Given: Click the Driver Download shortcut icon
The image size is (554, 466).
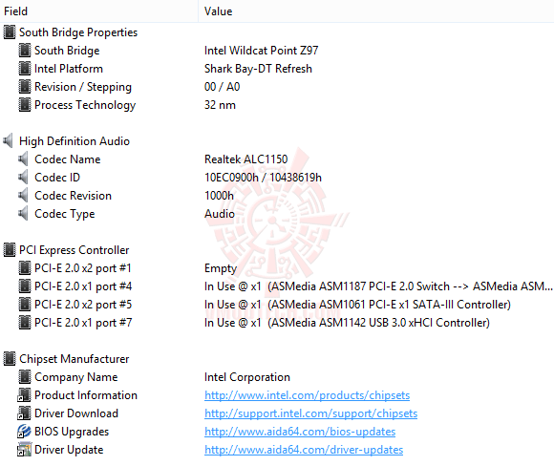Looking at the screenshot, I should [x=25, y=413].
